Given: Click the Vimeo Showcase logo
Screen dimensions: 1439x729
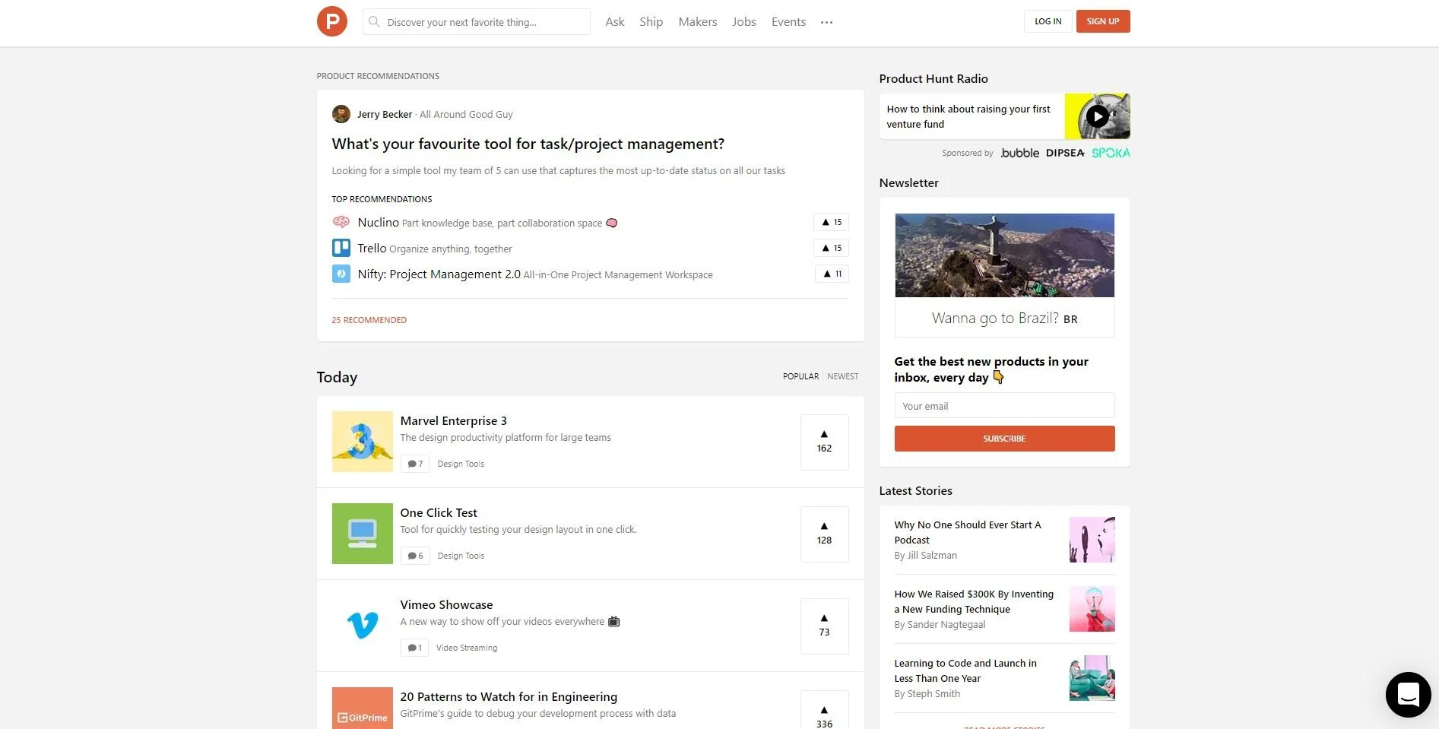Looking at the screenshot, I should (x=363, y=626).
